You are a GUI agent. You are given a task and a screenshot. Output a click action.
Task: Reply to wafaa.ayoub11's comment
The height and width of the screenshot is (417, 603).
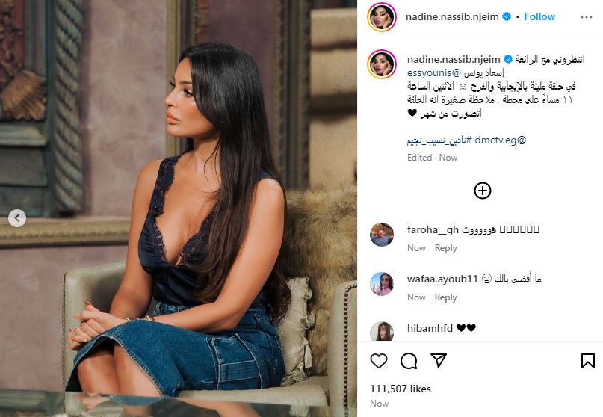point(446,297)
